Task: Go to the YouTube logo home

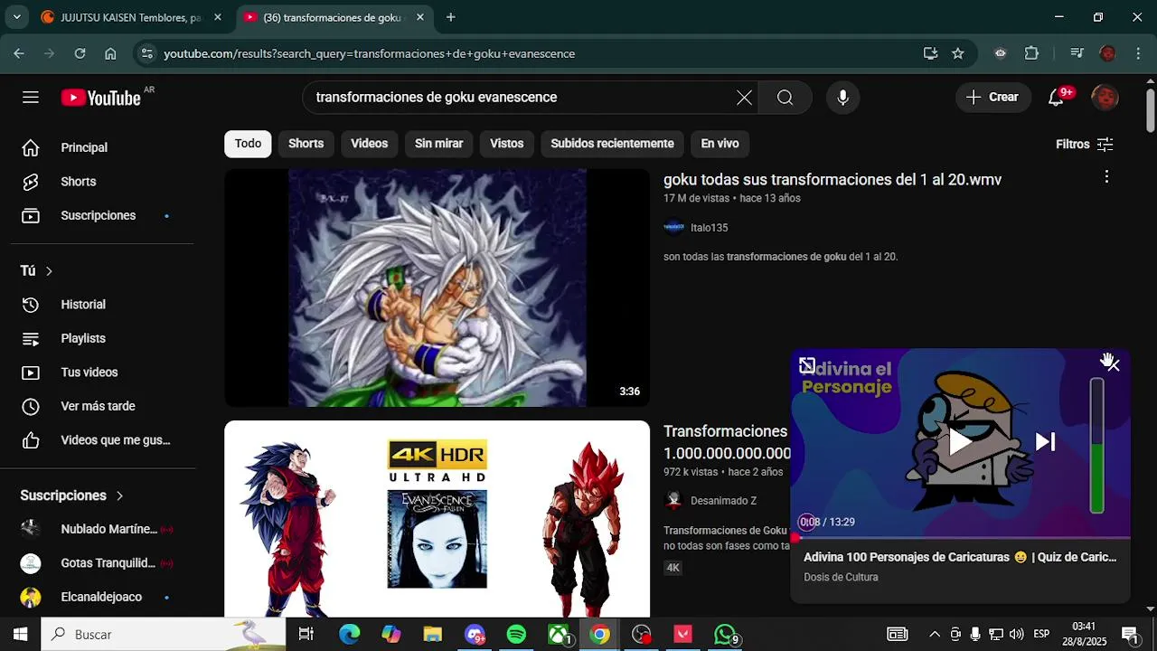Action: click(x=101, y=98)
